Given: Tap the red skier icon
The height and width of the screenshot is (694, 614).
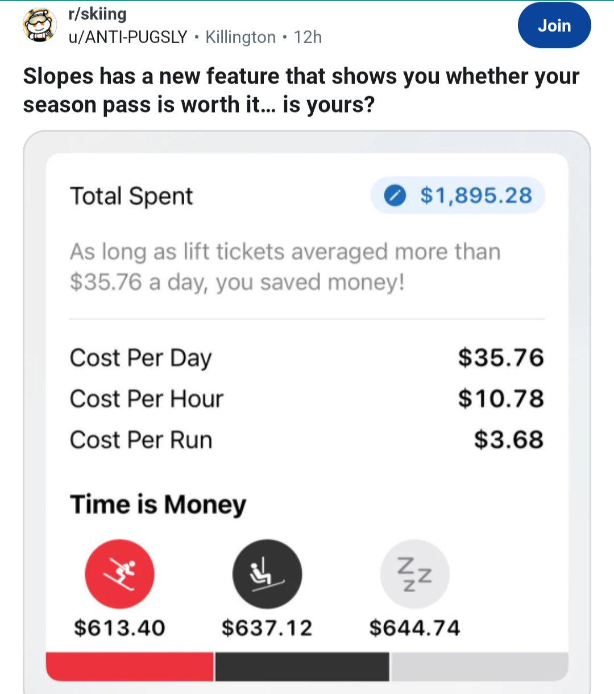Looking at the screenshot, I should (x=119, y=573).
